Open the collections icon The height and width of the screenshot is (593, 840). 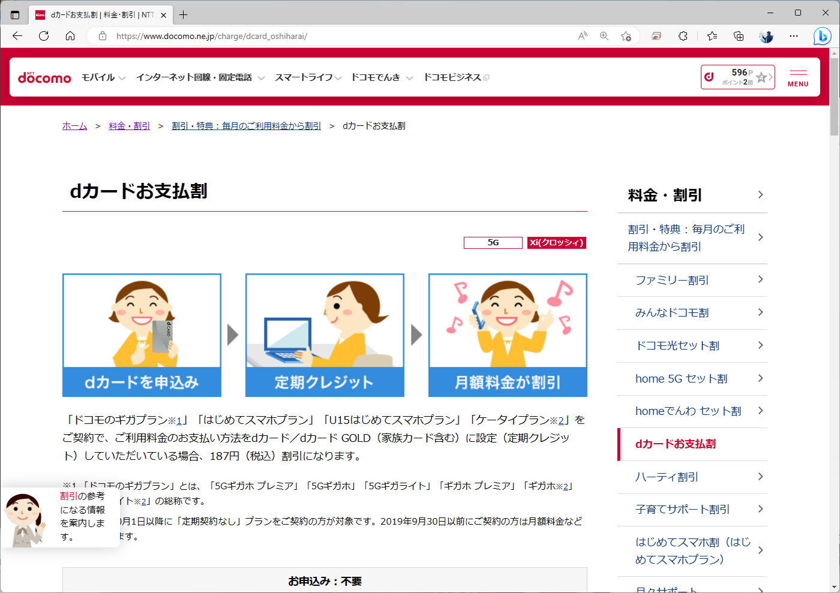739,36
